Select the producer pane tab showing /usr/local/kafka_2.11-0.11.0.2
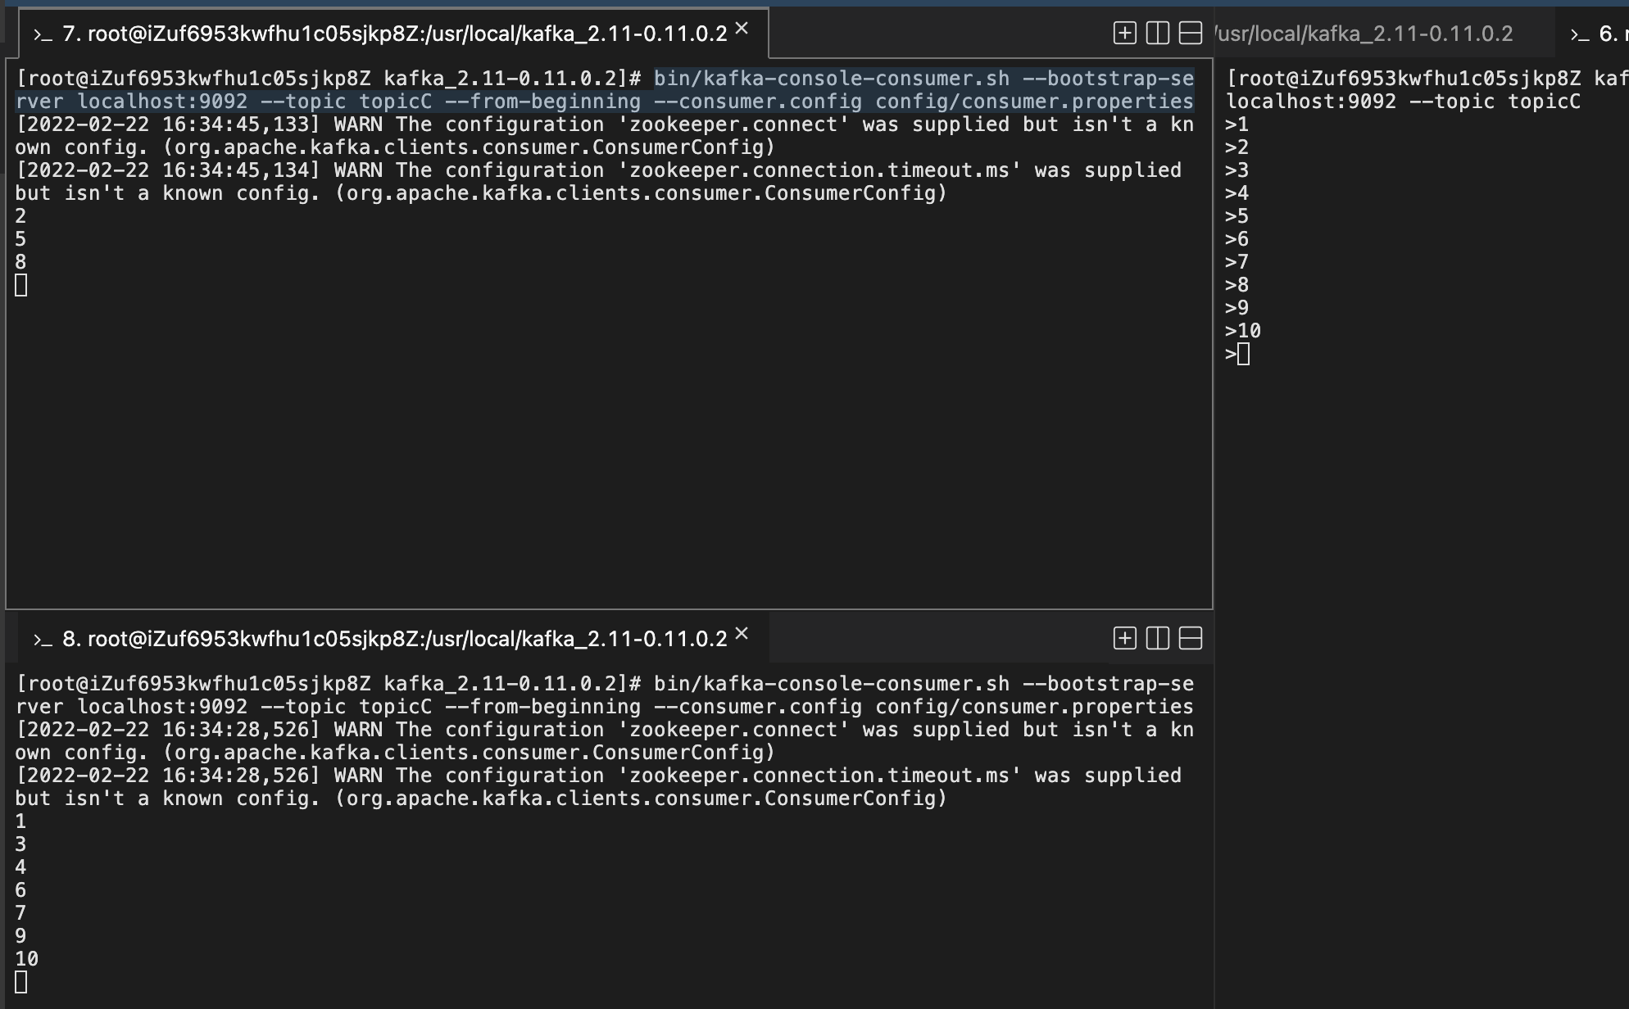Image resolution: width=1629 pixels, height=1009 pixels. (x=1360, y=34)
